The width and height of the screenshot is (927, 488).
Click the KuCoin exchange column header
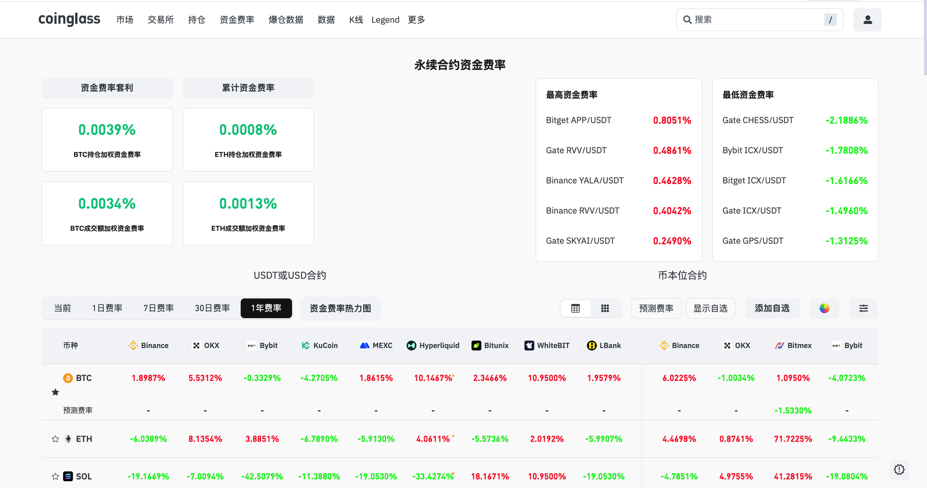(x=319, y=346)
